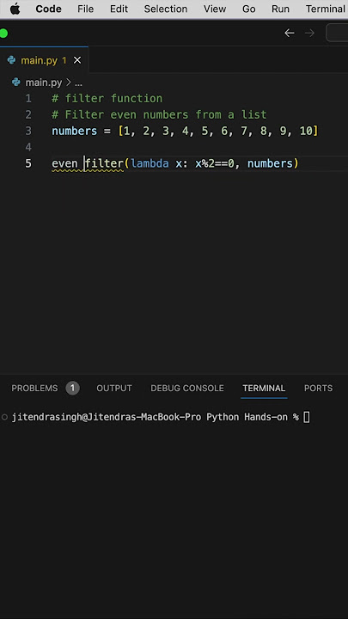The image size is (348, 619).
Task: Open the Apple menu
Action: [x=15, y=9]
